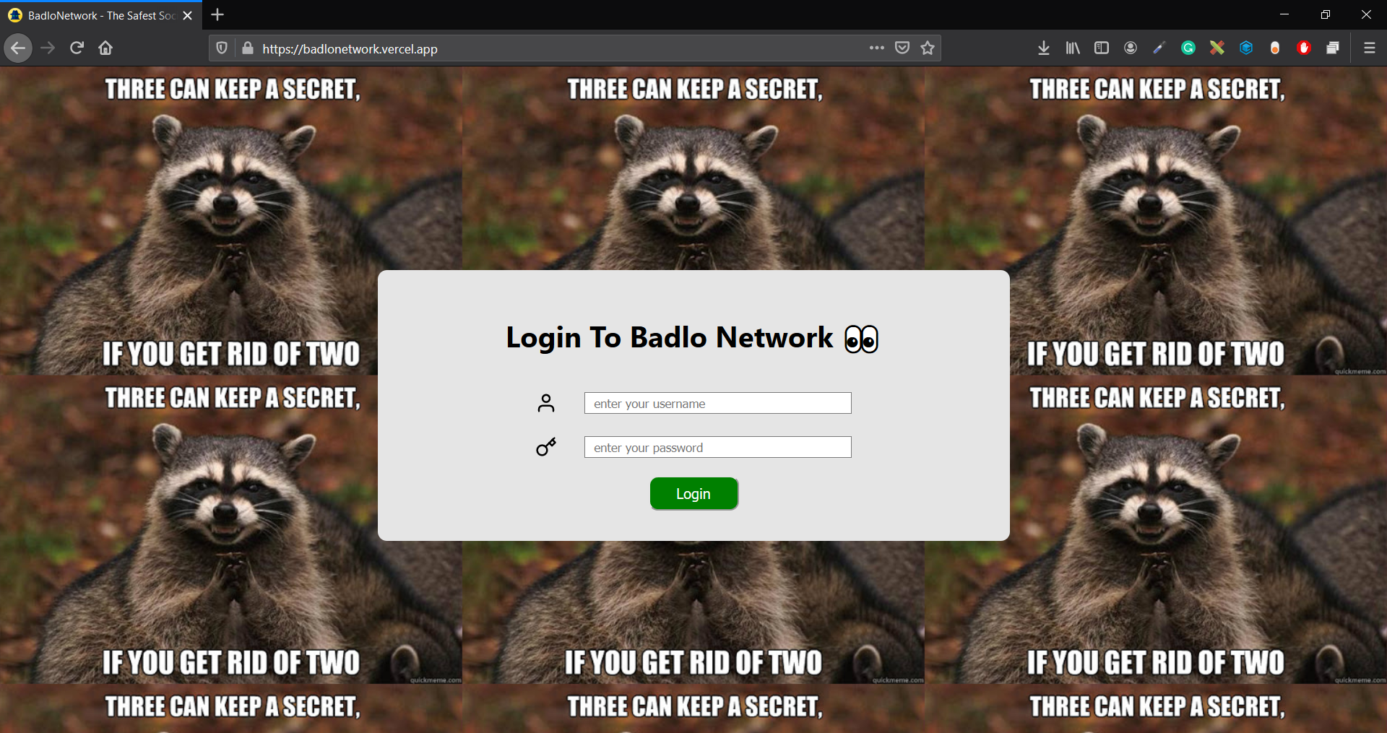Click the back navigation arrow
The image size is (1387, 733).
[x=18, y=48]
